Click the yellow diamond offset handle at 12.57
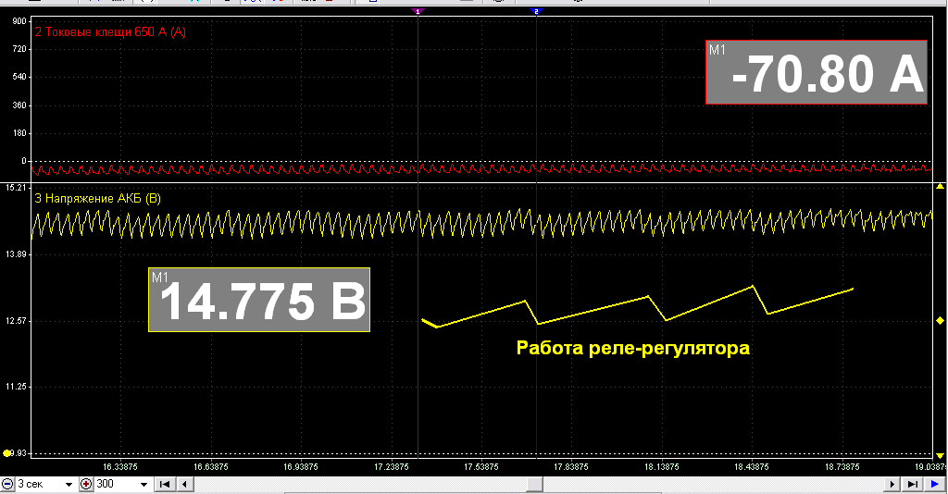Screen dimensions: 948x494 point(941,321)
